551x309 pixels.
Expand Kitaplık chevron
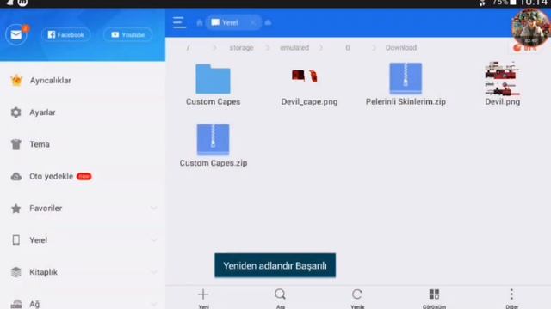click(153, 272)
